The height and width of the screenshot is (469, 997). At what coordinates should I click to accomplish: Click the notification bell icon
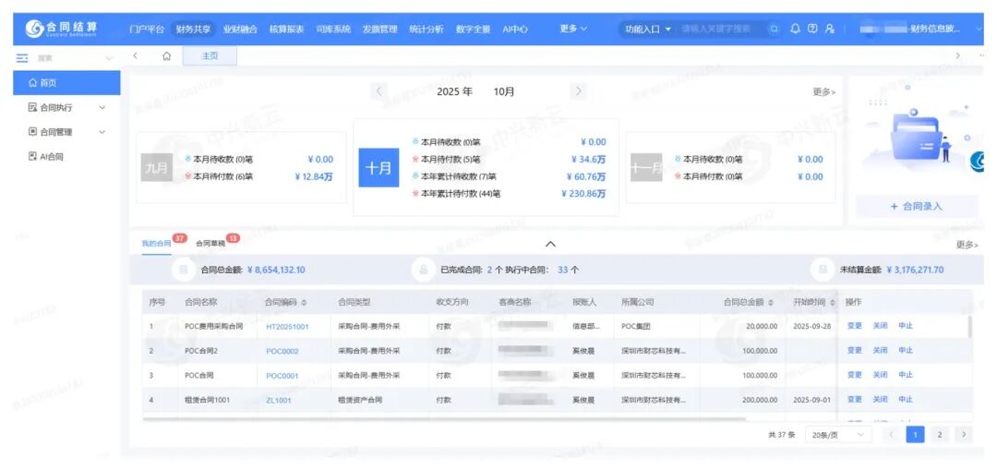point(795,29)
